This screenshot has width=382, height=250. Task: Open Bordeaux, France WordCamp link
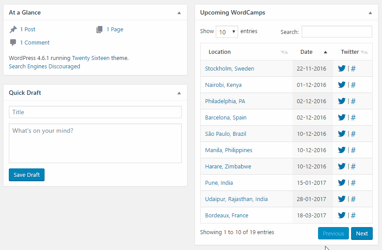coord(227,216)
